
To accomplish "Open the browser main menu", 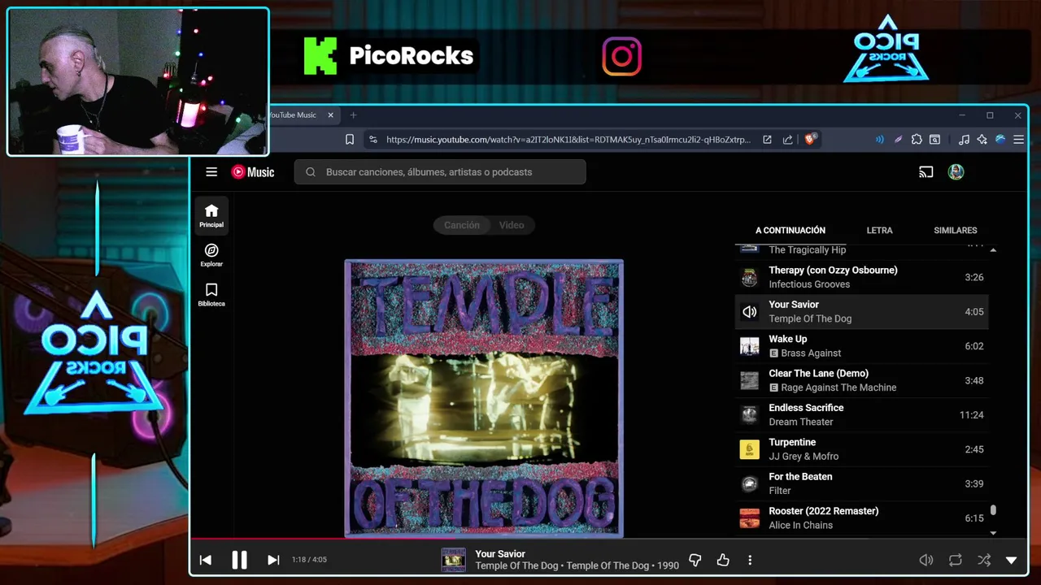I will pyautogui.click(x=1018, y=140).
